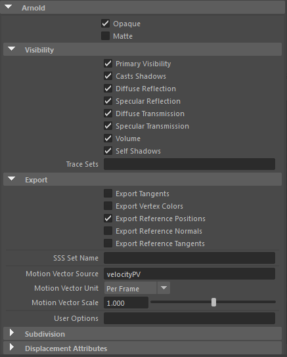Collapse the Arnold section

coord(9,7)
